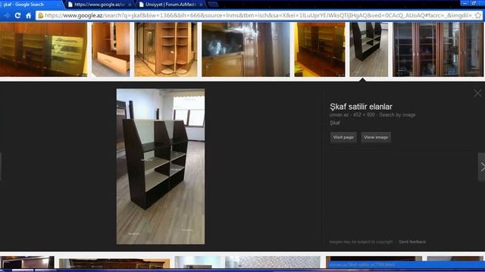485x272 pixels.
Task: Open the 'Şkaf satilir elanlar' title link
Action: 361,107
